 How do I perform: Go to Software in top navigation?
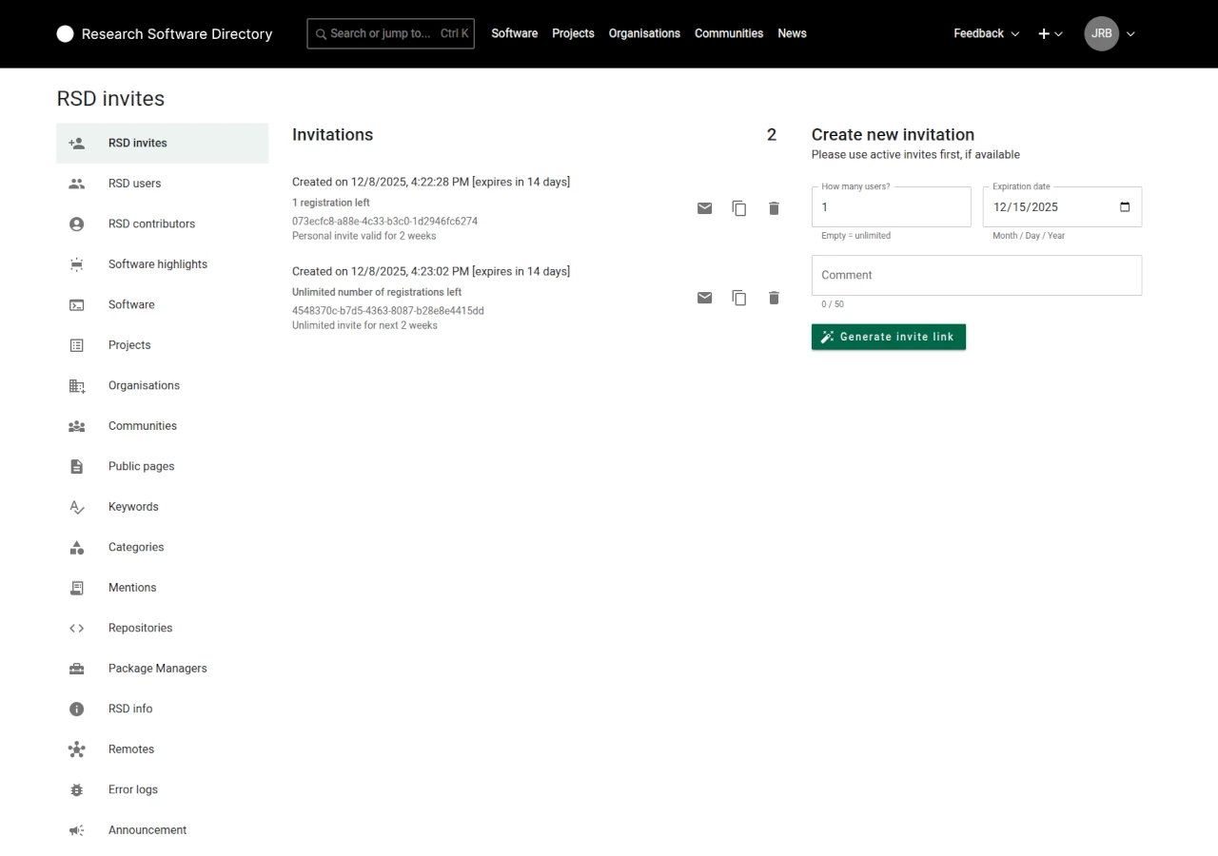514,33
